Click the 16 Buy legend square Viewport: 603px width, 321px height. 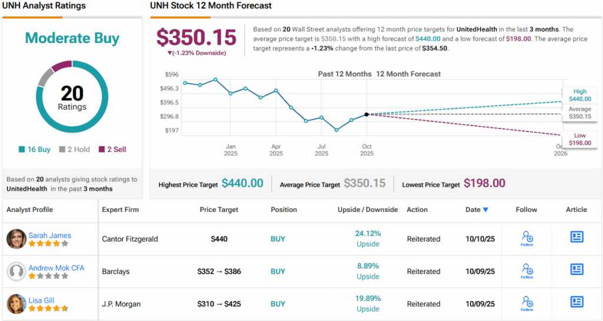22,150
